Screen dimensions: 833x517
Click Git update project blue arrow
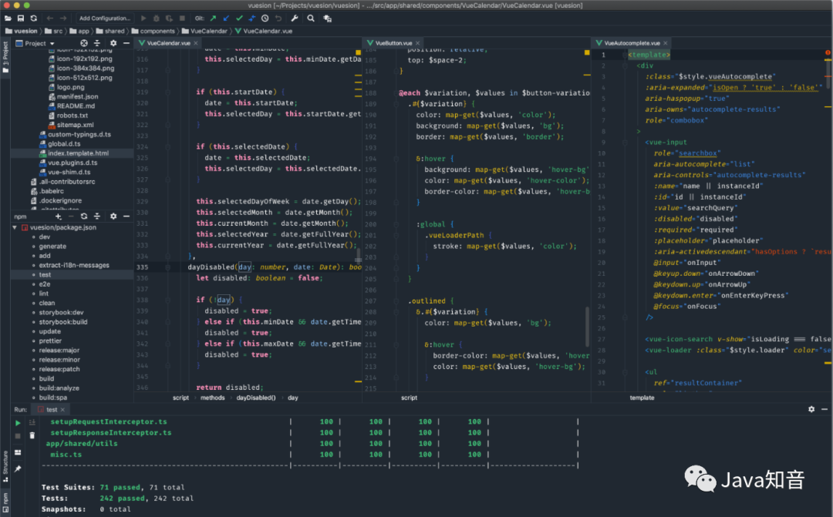pos(226,18)
